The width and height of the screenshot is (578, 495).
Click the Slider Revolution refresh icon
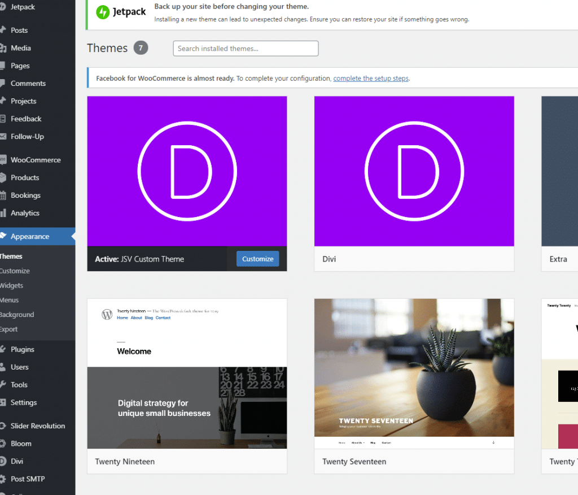point(3,426)
